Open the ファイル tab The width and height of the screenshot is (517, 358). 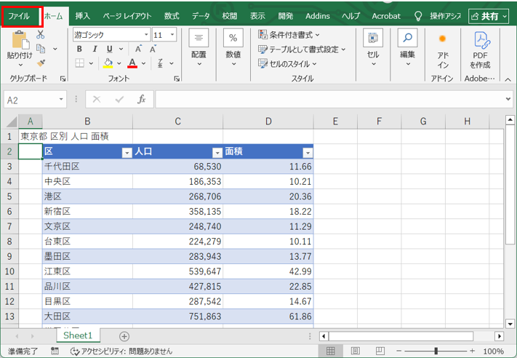[x=19, y=16]
